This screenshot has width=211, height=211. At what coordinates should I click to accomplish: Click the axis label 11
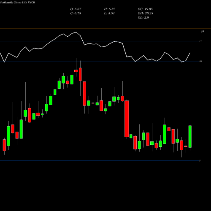200,41
